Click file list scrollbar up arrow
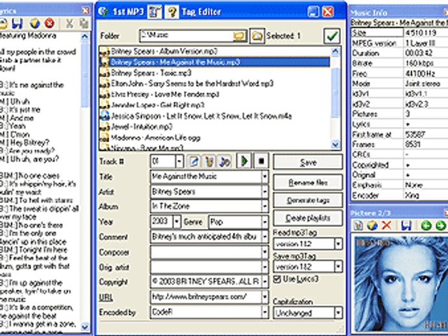 pos(336,51)
